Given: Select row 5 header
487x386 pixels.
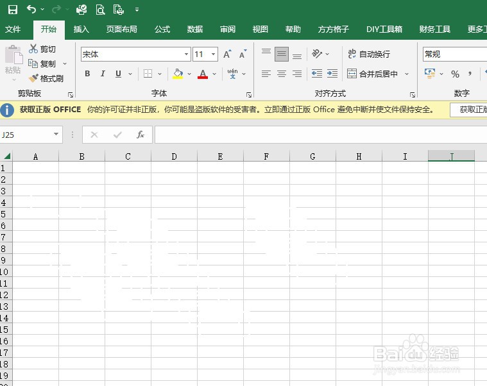Looking at the screenshot, I should pyautogui.click(x=6, y=214).
